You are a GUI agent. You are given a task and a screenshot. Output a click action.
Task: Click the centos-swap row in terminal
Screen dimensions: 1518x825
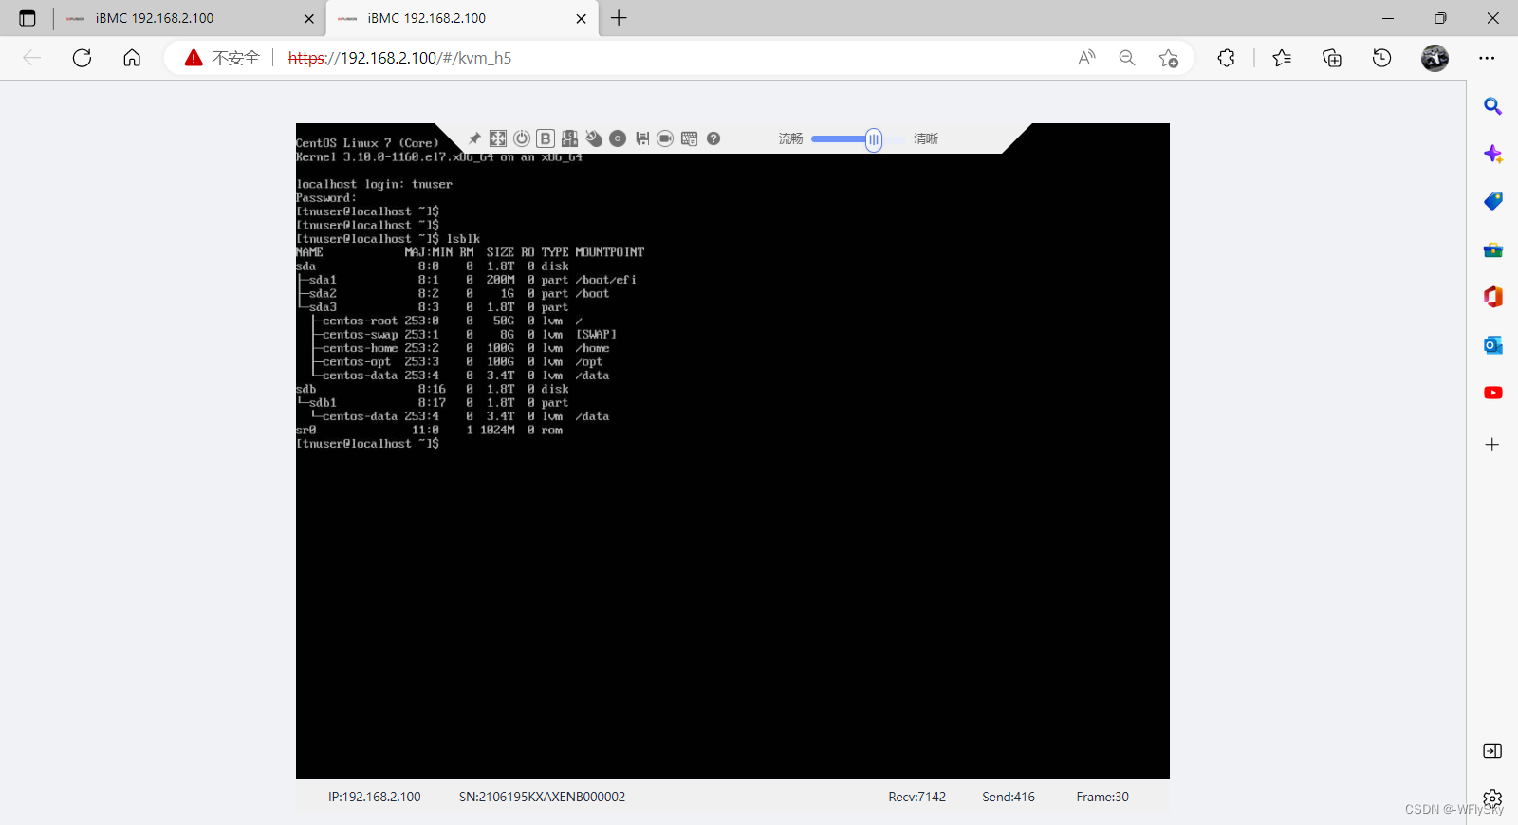coord(465,335)
